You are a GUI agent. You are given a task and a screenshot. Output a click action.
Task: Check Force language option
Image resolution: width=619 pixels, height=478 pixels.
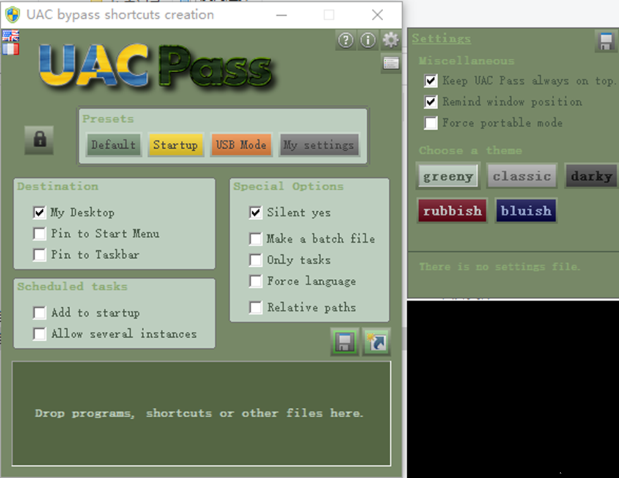coord(255,281)
